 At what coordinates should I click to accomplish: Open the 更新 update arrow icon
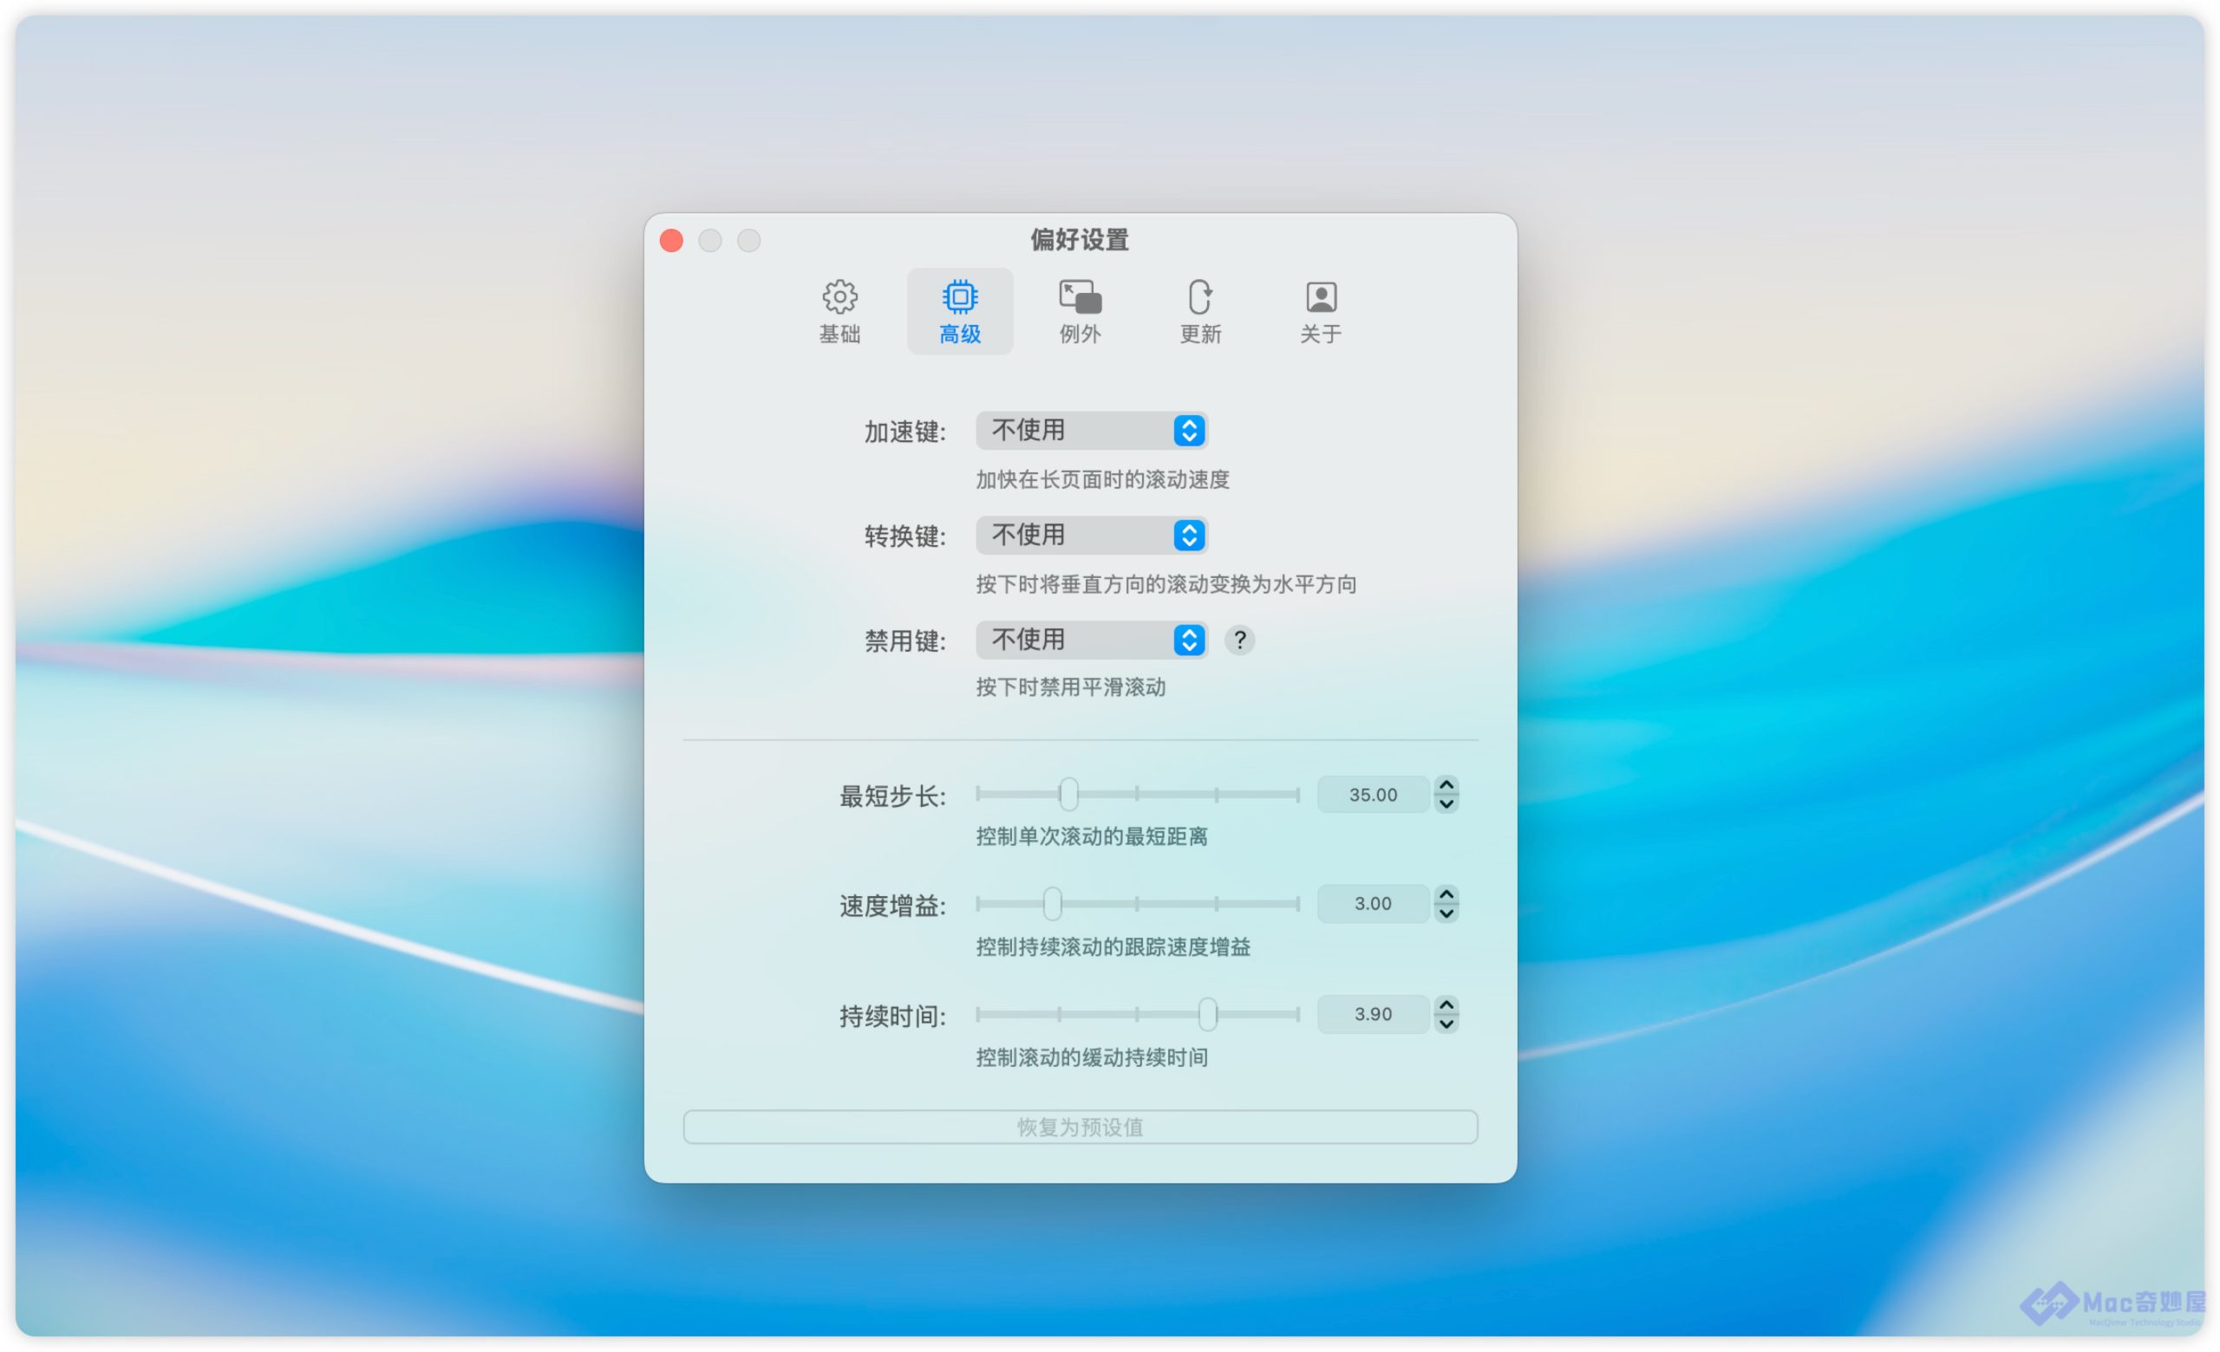pyautogui.click(x=1200, y=297)
